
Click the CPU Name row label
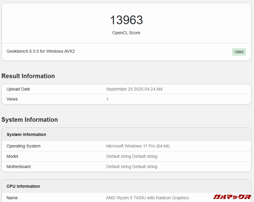tap(12, 198)
